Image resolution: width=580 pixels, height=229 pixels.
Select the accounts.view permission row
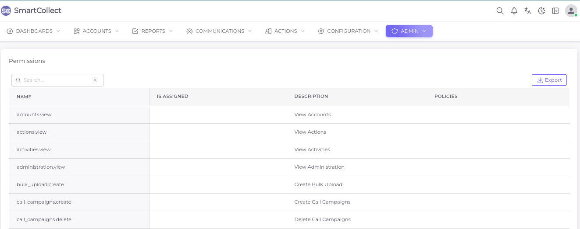tap(34, 114)
